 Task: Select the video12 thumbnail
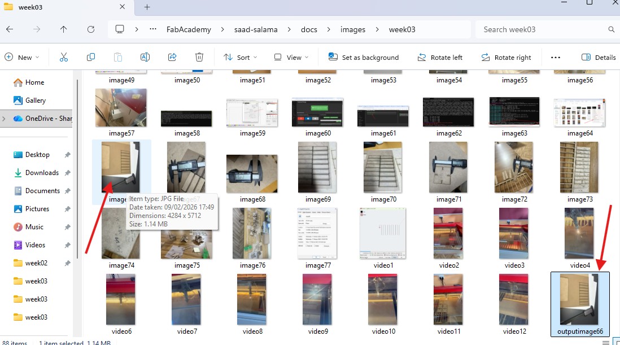[x=514, y=300]
